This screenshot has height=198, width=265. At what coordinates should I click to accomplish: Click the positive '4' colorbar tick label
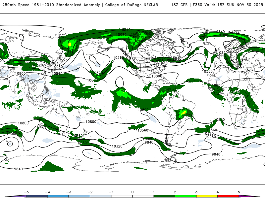click(x=218, y=192)
